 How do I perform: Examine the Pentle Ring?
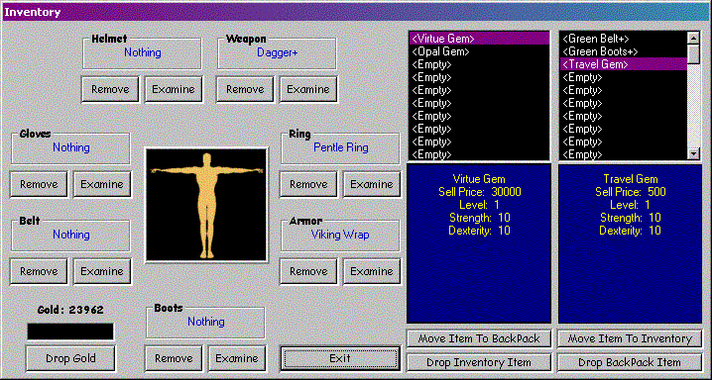(372, 184)
